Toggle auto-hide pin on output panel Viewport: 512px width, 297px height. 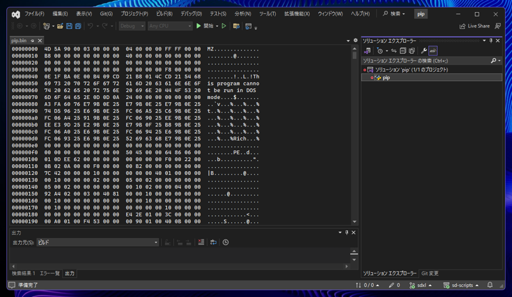(x=347, y=232)
